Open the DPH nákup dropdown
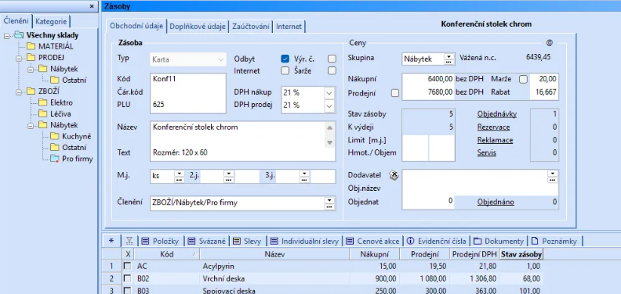 [329, 93]
